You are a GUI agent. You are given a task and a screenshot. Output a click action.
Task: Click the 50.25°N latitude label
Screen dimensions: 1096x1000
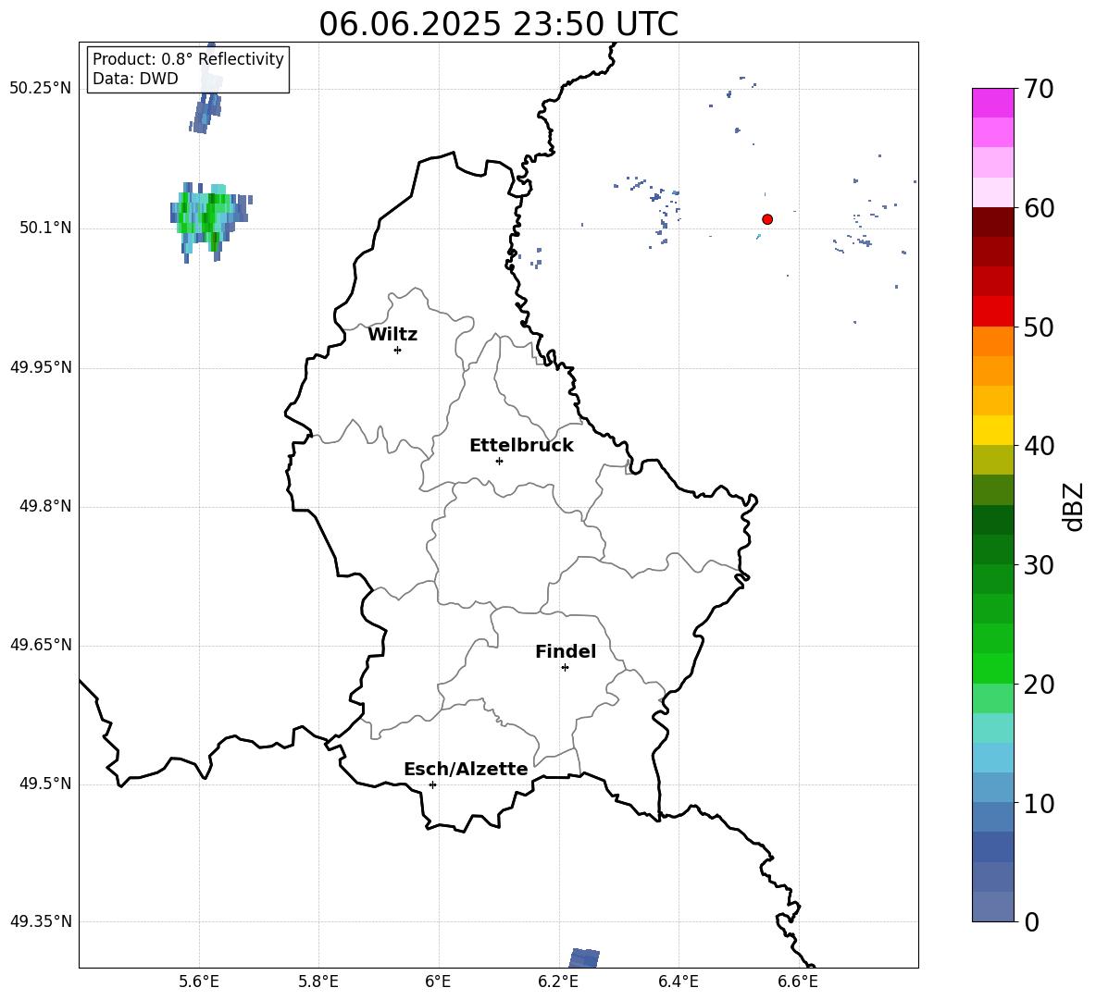[x=41, y=89]
